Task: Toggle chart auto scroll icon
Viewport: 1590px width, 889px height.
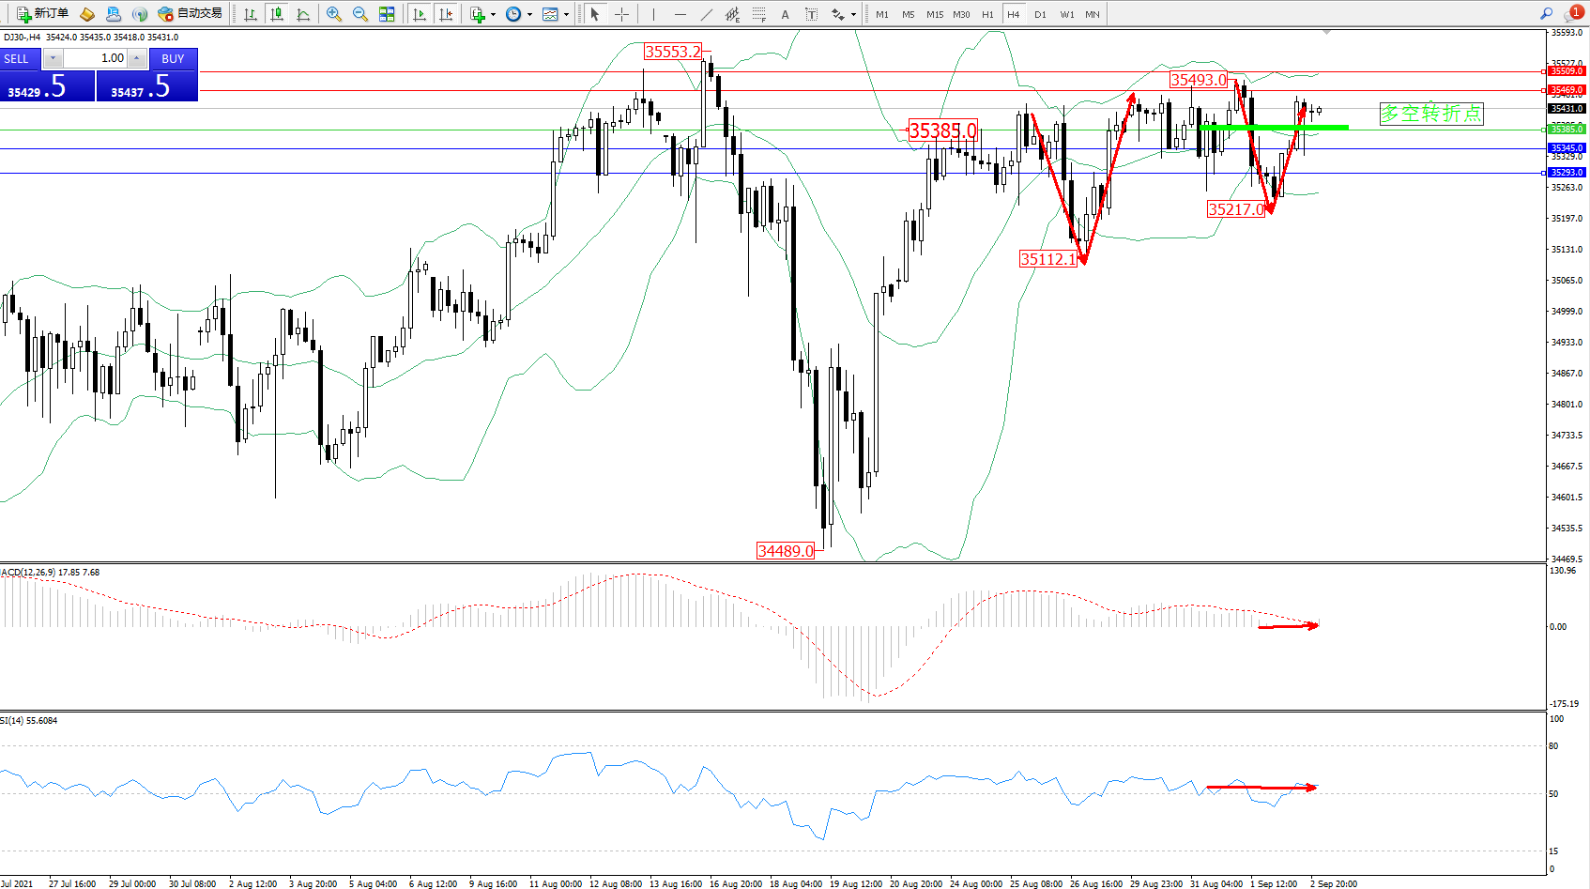Action: [420, 14]
